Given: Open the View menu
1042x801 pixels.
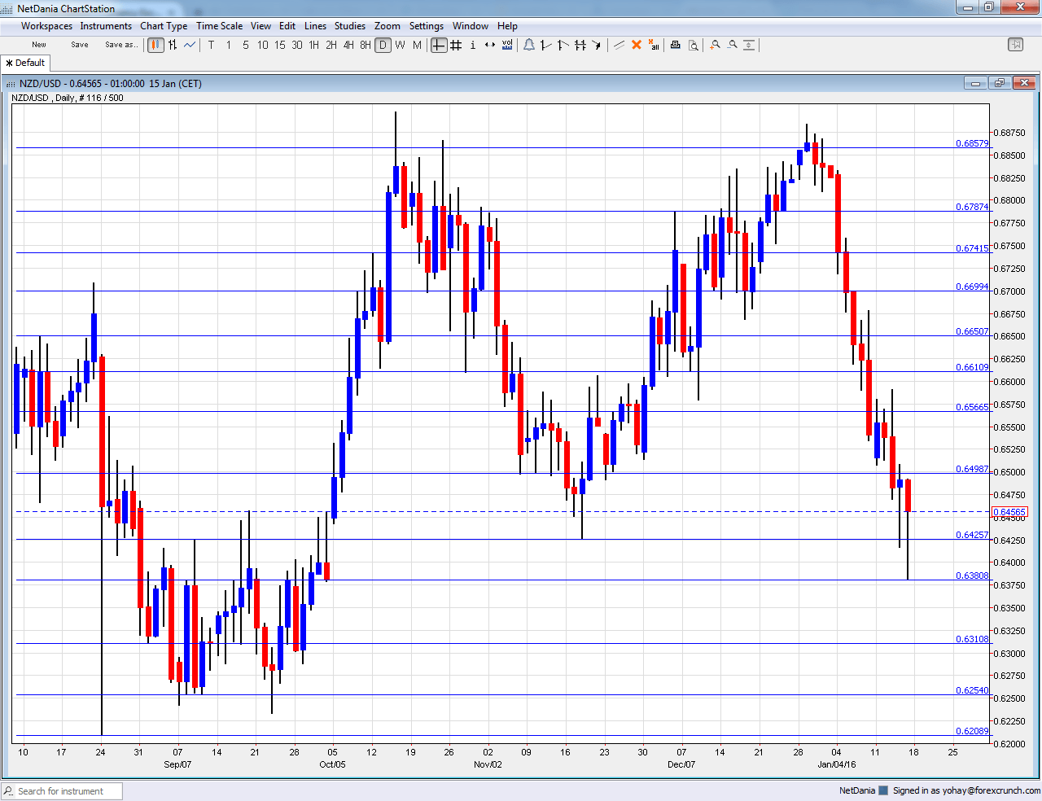Looking at the screenshot, I should pos(260,26).
